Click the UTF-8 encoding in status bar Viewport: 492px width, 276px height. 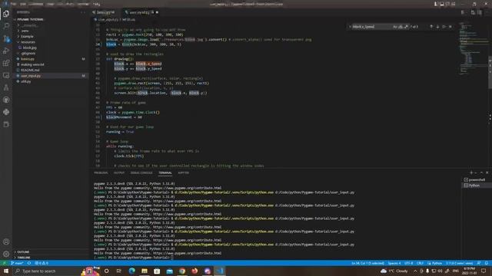pos(408,263)
